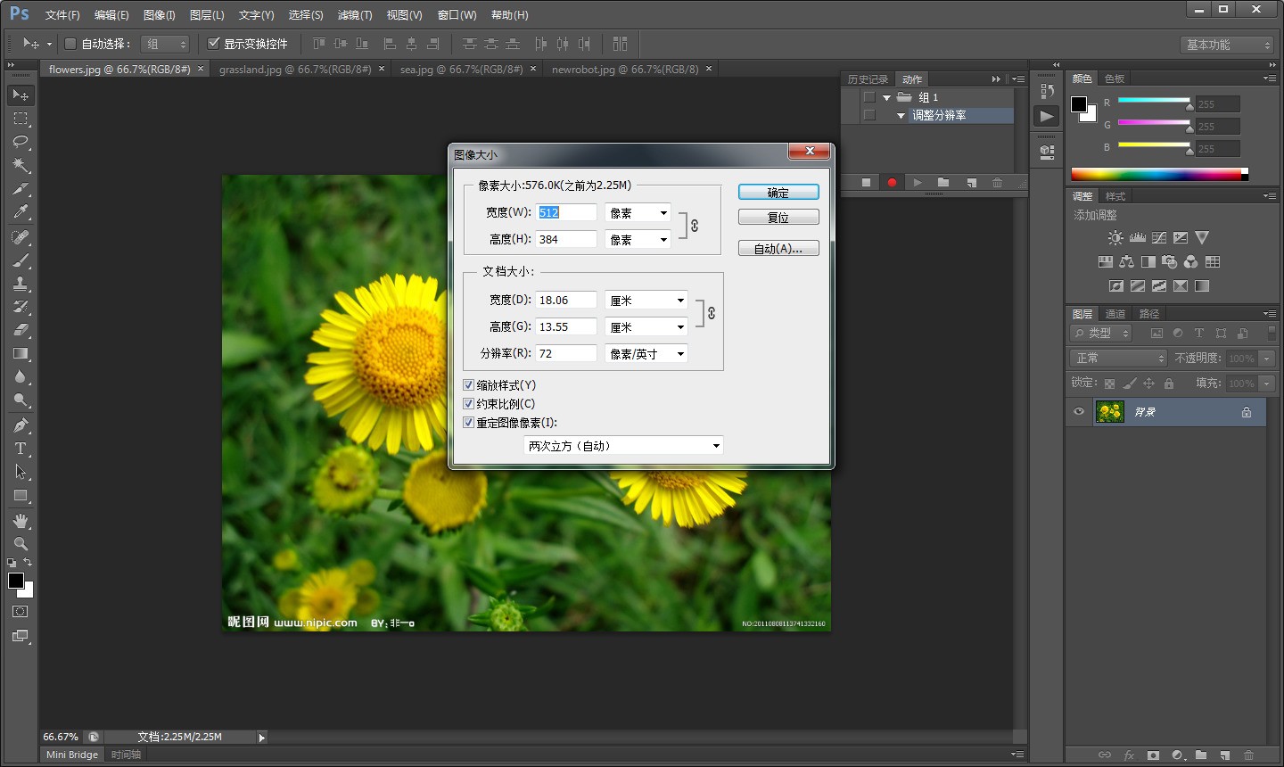Open the Mini Bridge panel tab
This screenshot has height=767, width=1284.
coord(72,755)
